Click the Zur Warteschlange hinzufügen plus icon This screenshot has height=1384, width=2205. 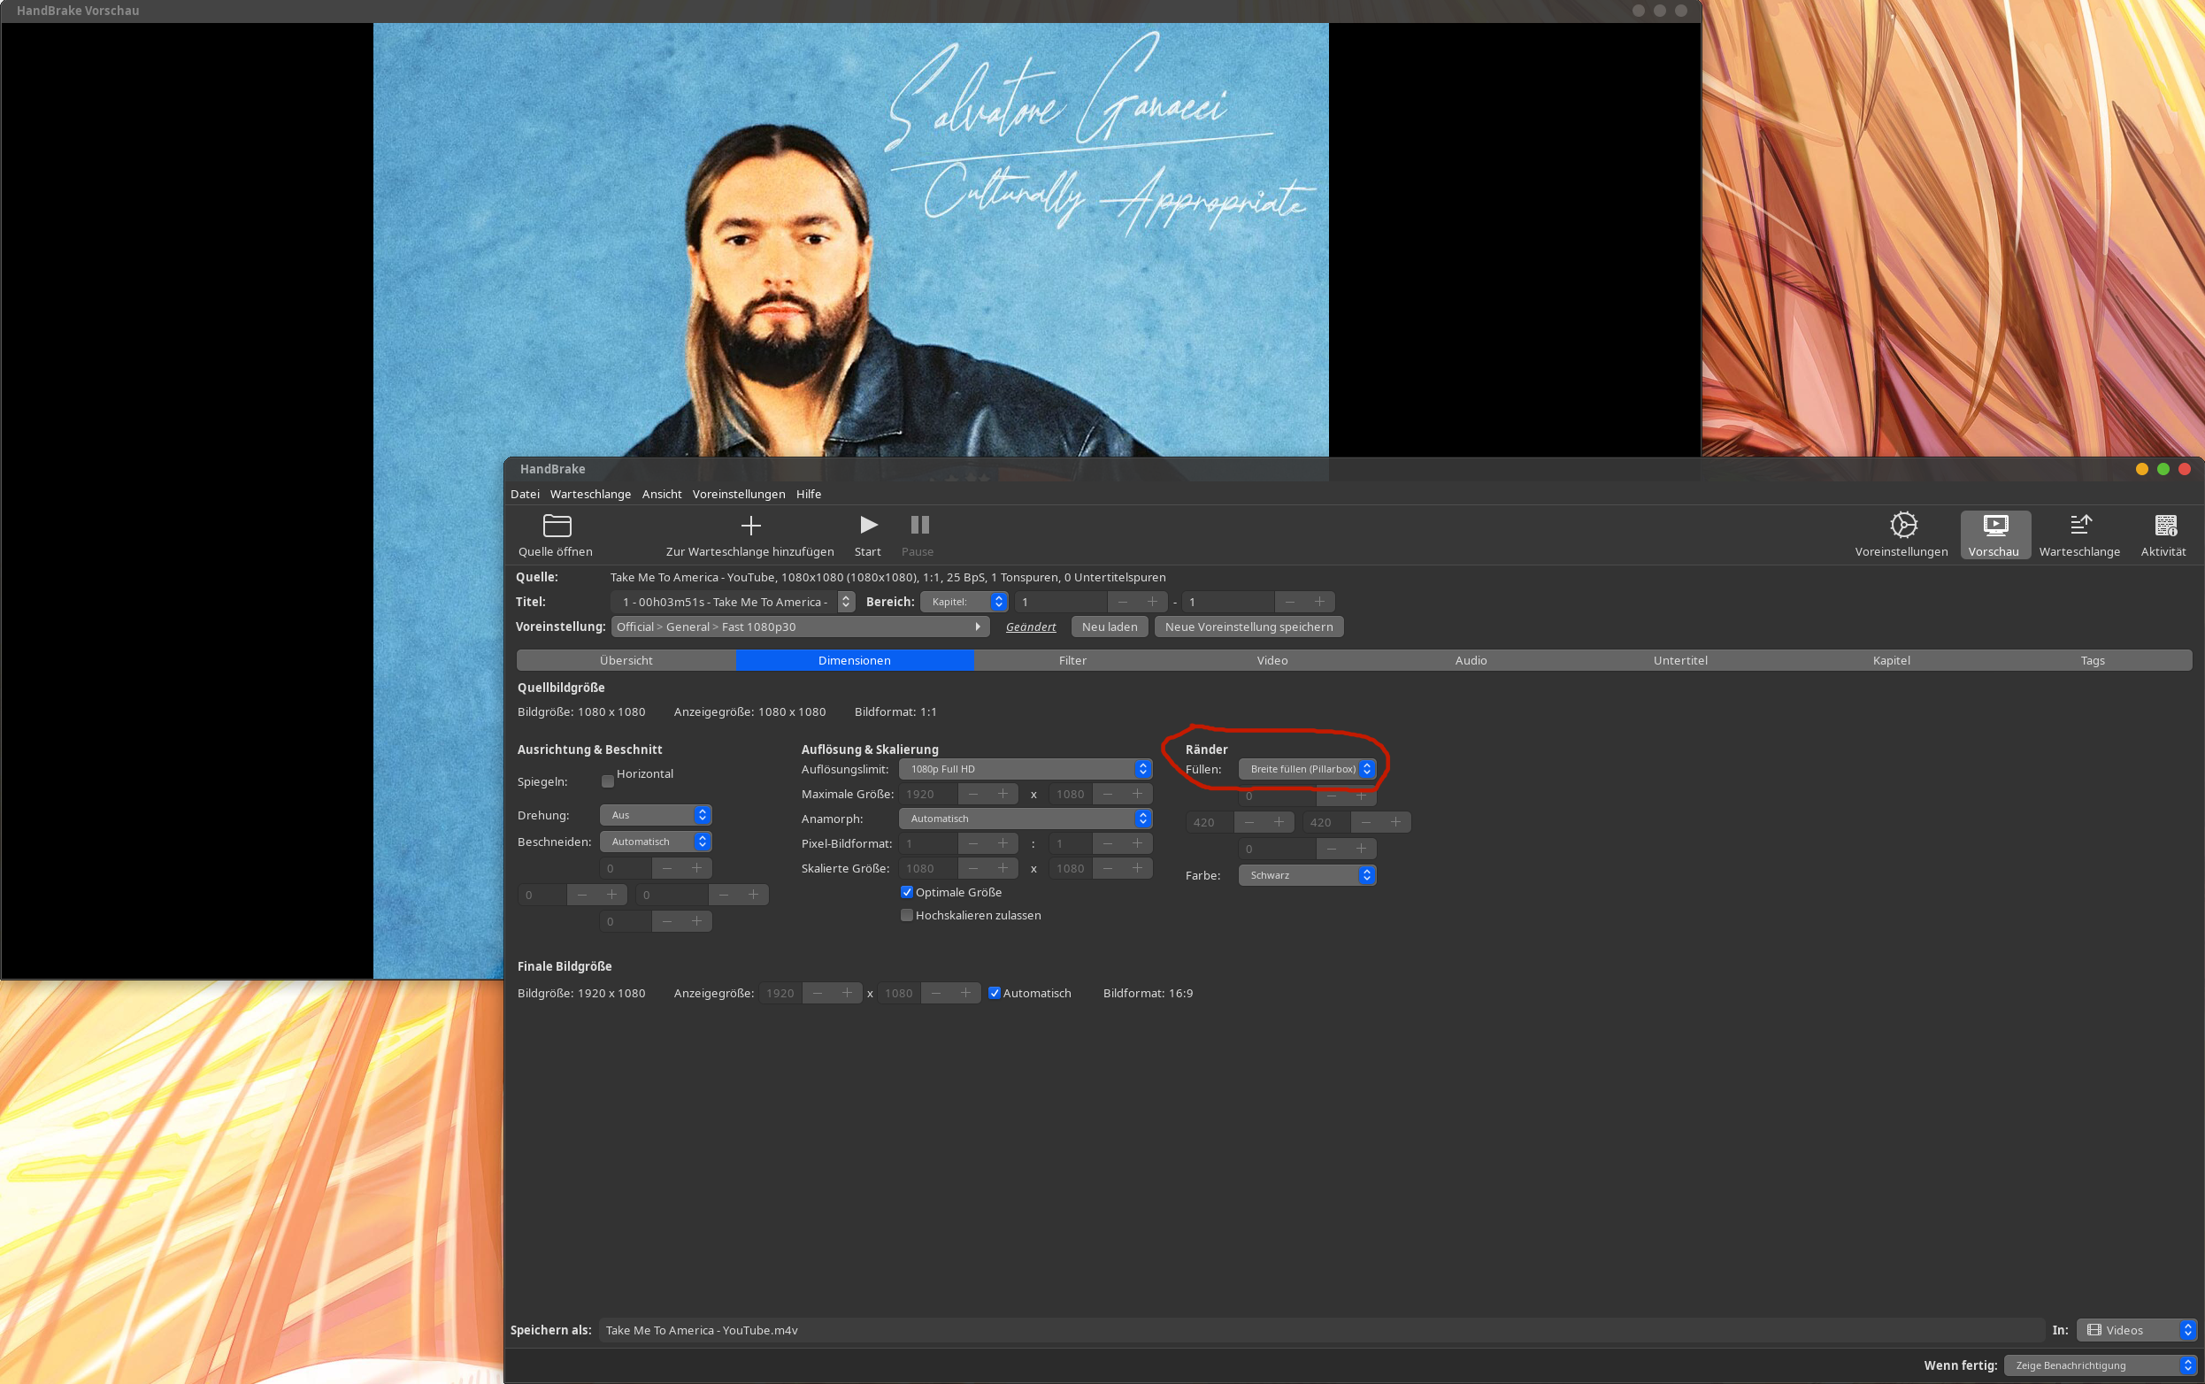tap(749, 526)
